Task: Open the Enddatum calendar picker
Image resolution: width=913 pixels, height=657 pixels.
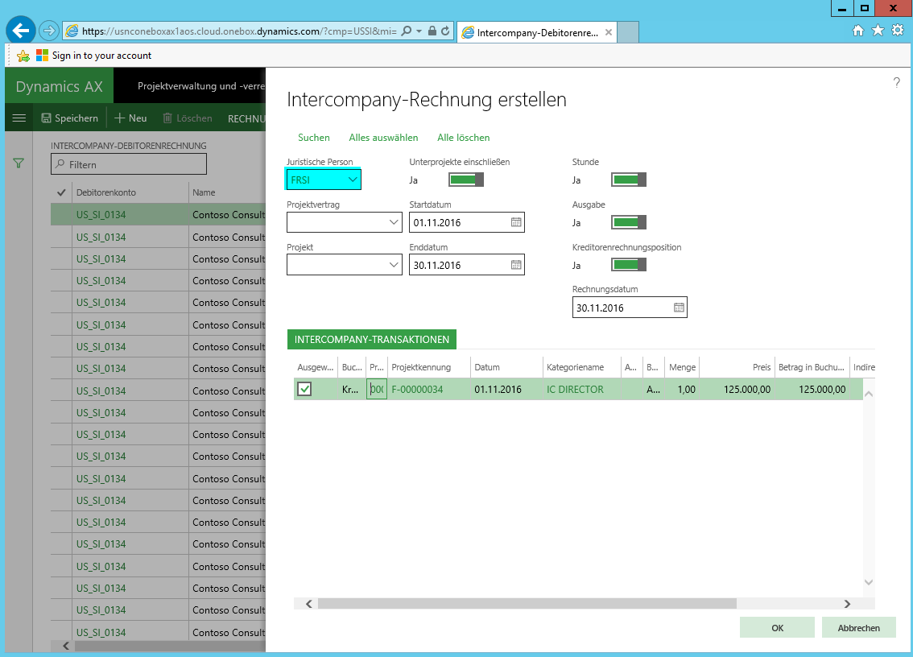Action: tap(516, 265)
